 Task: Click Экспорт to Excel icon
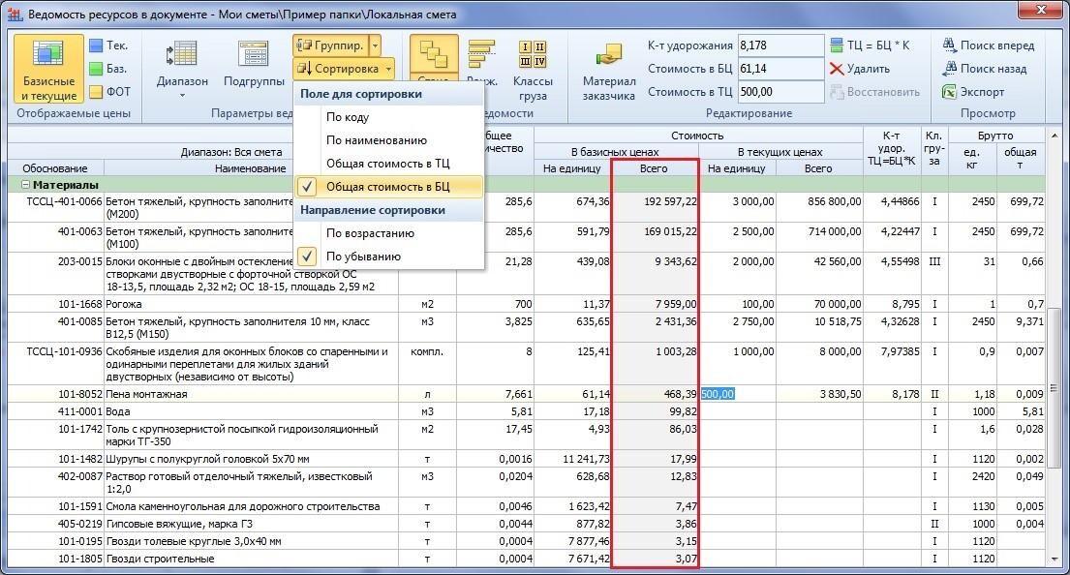coord(950,92)
